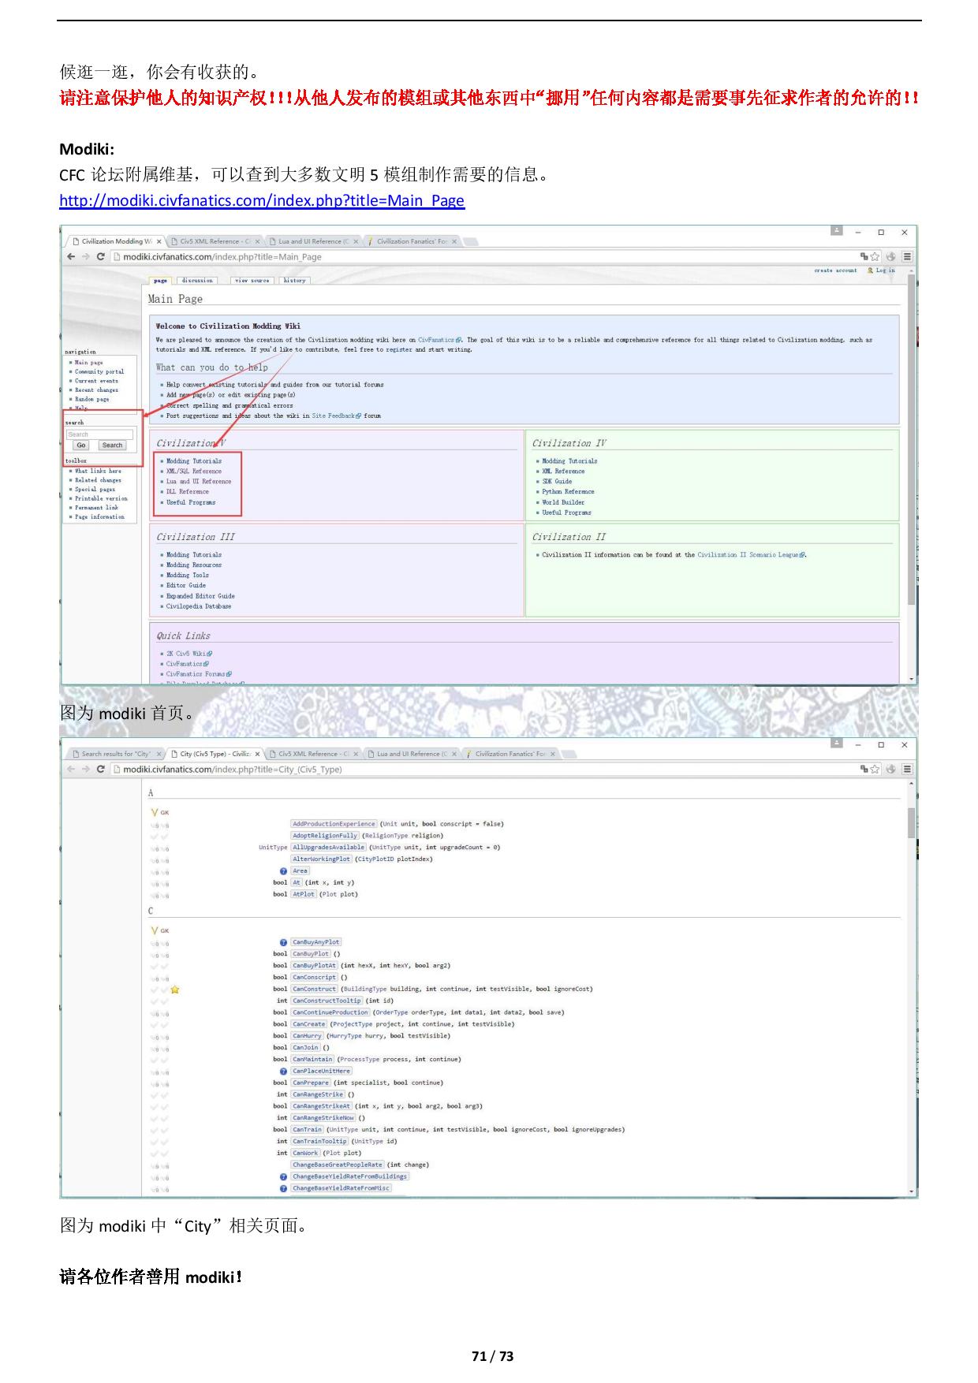Click user profile icon in Main_Page window titlebar
This screenshot has height=1383, width=978.
(x=836, y=231)
